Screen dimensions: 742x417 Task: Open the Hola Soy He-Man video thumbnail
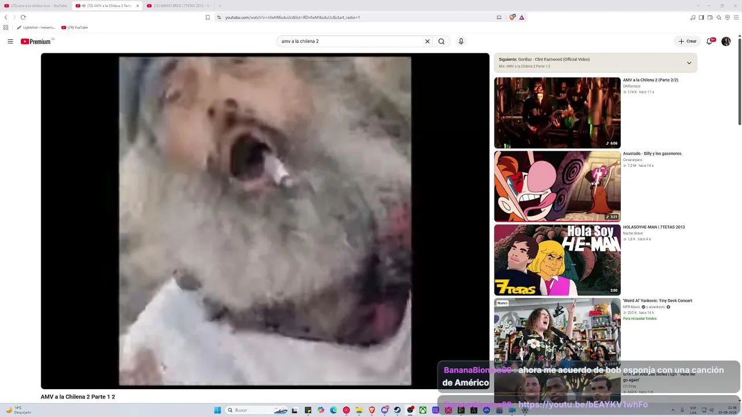[557, 260]
